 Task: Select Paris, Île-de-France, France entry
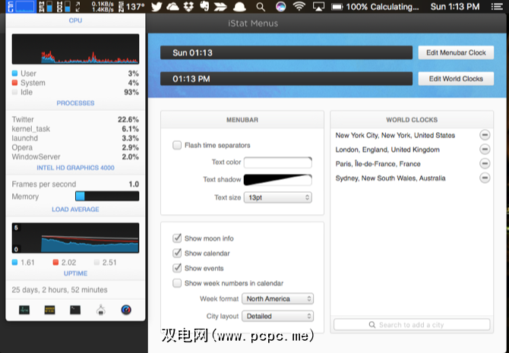pos(378,164)
